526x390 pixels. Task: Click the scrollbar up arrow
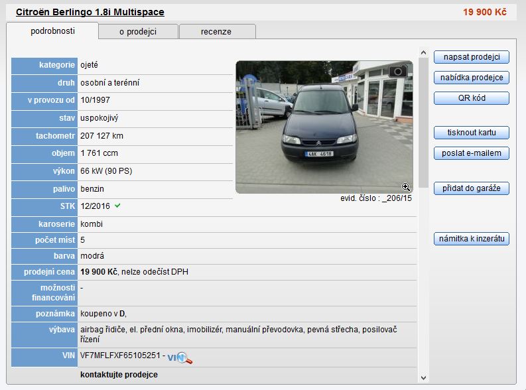pyautogui.click(x=423, y=52)
